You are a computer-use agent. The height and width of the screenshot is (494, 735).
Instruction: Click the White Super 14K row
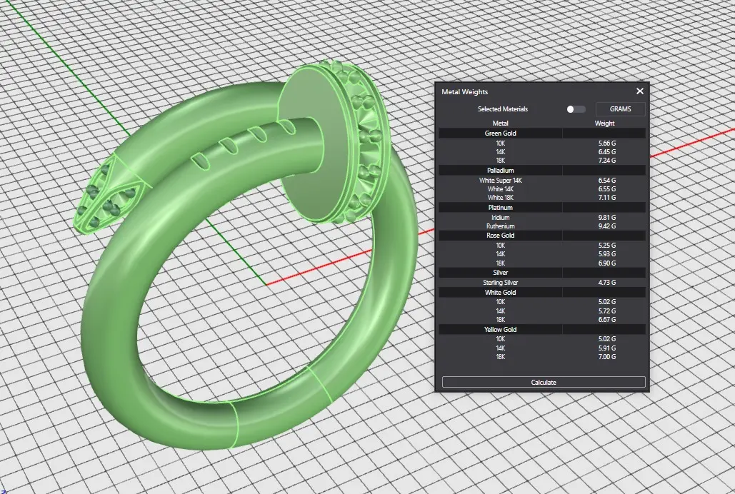click(542, 181)
